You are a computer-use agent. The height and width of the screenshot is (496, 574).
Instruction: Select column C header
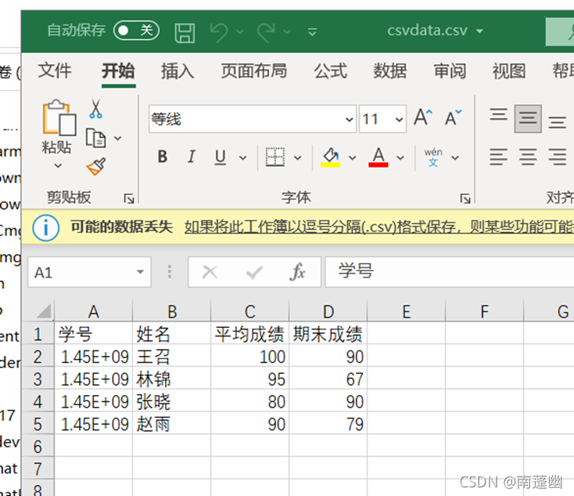point(249,311)
